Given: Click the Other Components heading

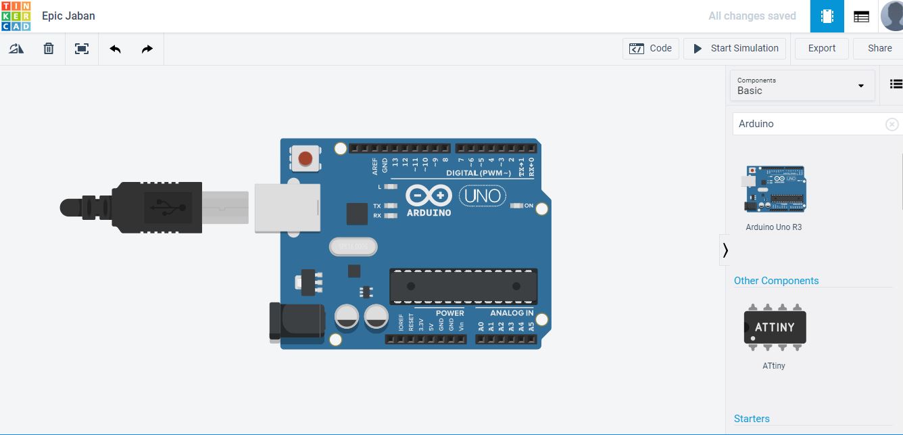Looking at the screenshot, I should [x=776, y=281].
